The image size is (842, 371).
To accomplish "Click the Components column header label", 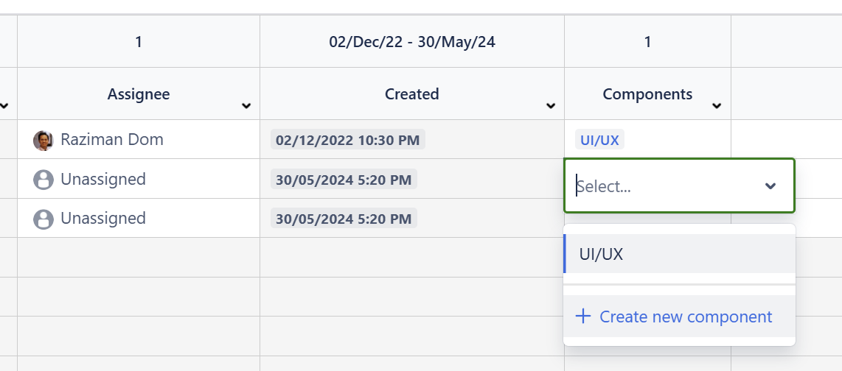I will coord(647,94).
